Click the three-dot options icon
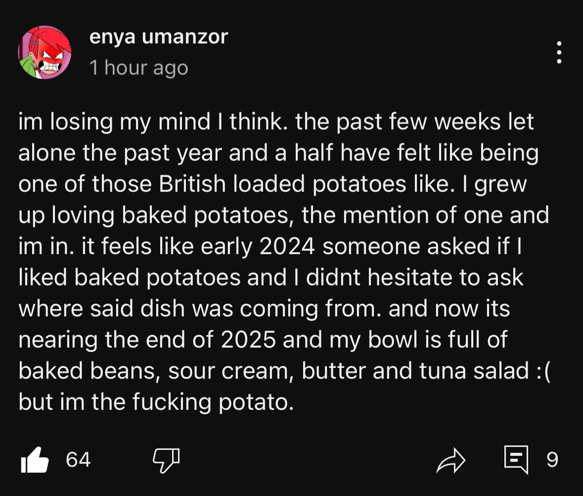Image resolution: width=583 pixels, height=496 pixels. click(x=559, y=51)
